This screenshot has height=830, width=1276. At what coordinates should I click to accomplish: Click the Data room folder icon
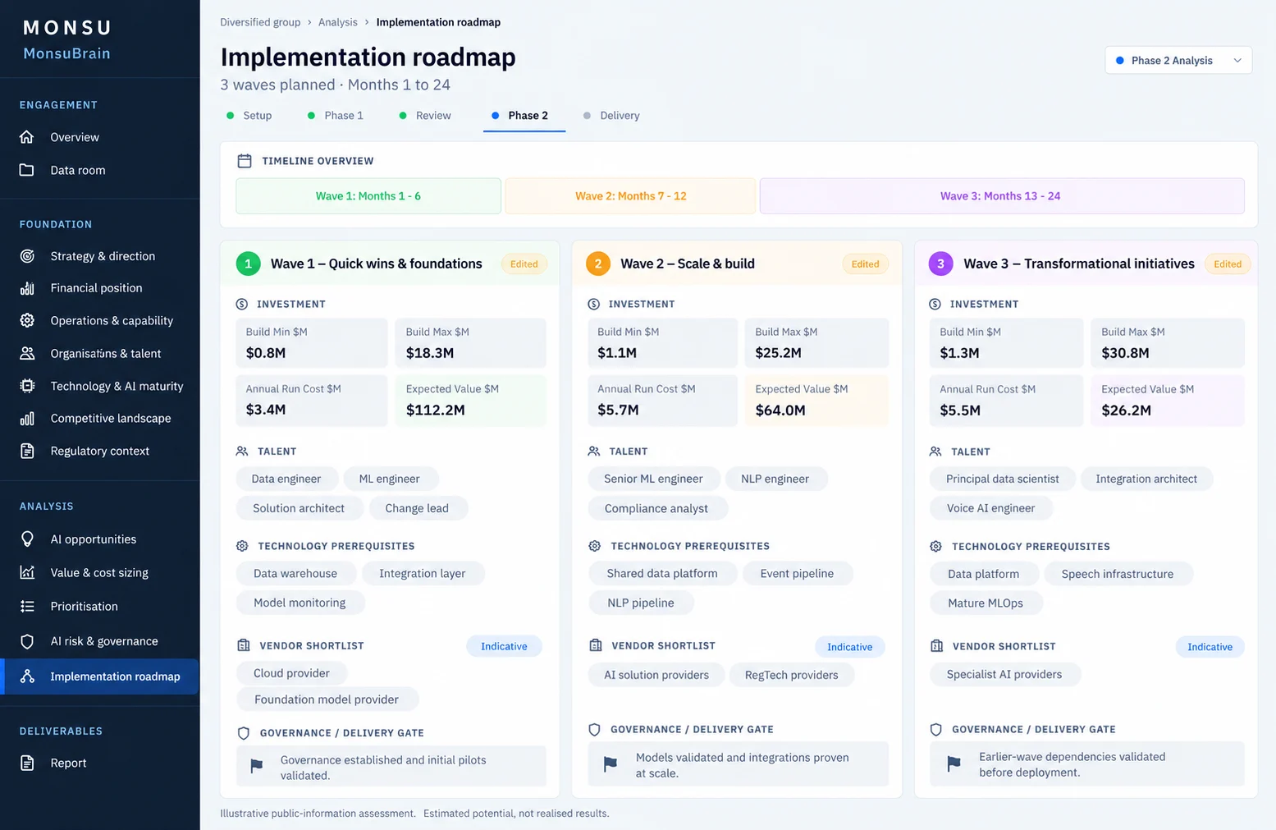point(27,170)
